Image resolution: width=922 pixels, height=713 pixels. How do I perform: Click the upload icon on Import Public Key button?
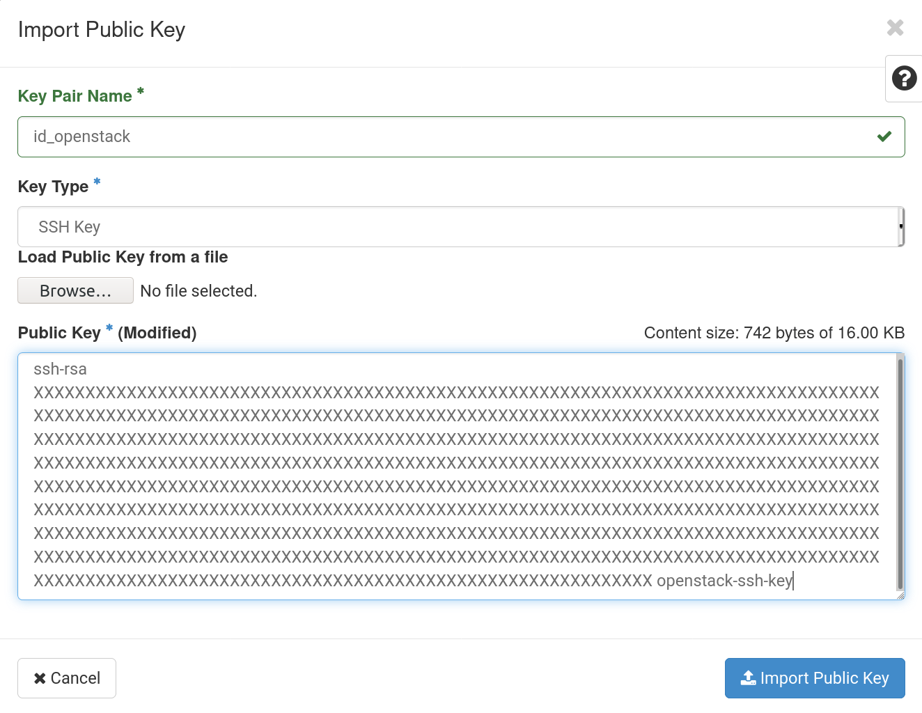[748, 677]
